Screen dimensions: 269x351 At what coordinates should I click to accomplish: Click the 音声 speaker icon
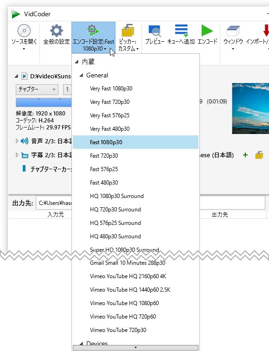coord(25,141)
